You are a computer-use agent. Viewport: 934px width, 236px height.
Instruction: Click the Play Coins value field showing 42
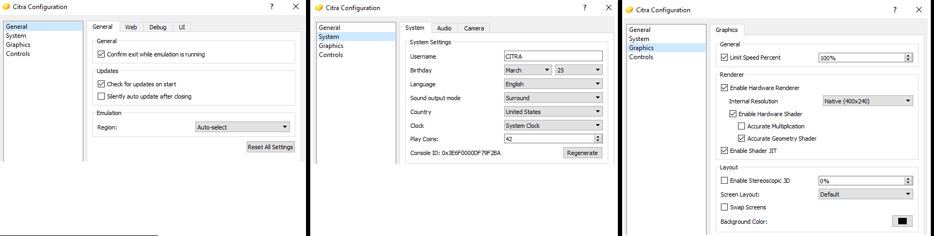click(550, 139)
